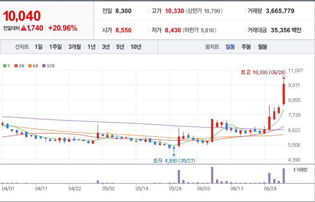Open the 10년 line chart
The image size is (315, 202).
tap(136, 47)
